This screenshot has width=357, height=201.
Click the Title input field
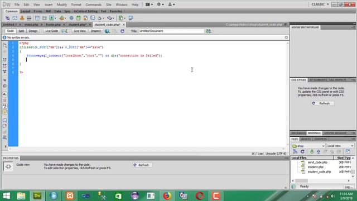pyautogui.click(x=172, y=31)
